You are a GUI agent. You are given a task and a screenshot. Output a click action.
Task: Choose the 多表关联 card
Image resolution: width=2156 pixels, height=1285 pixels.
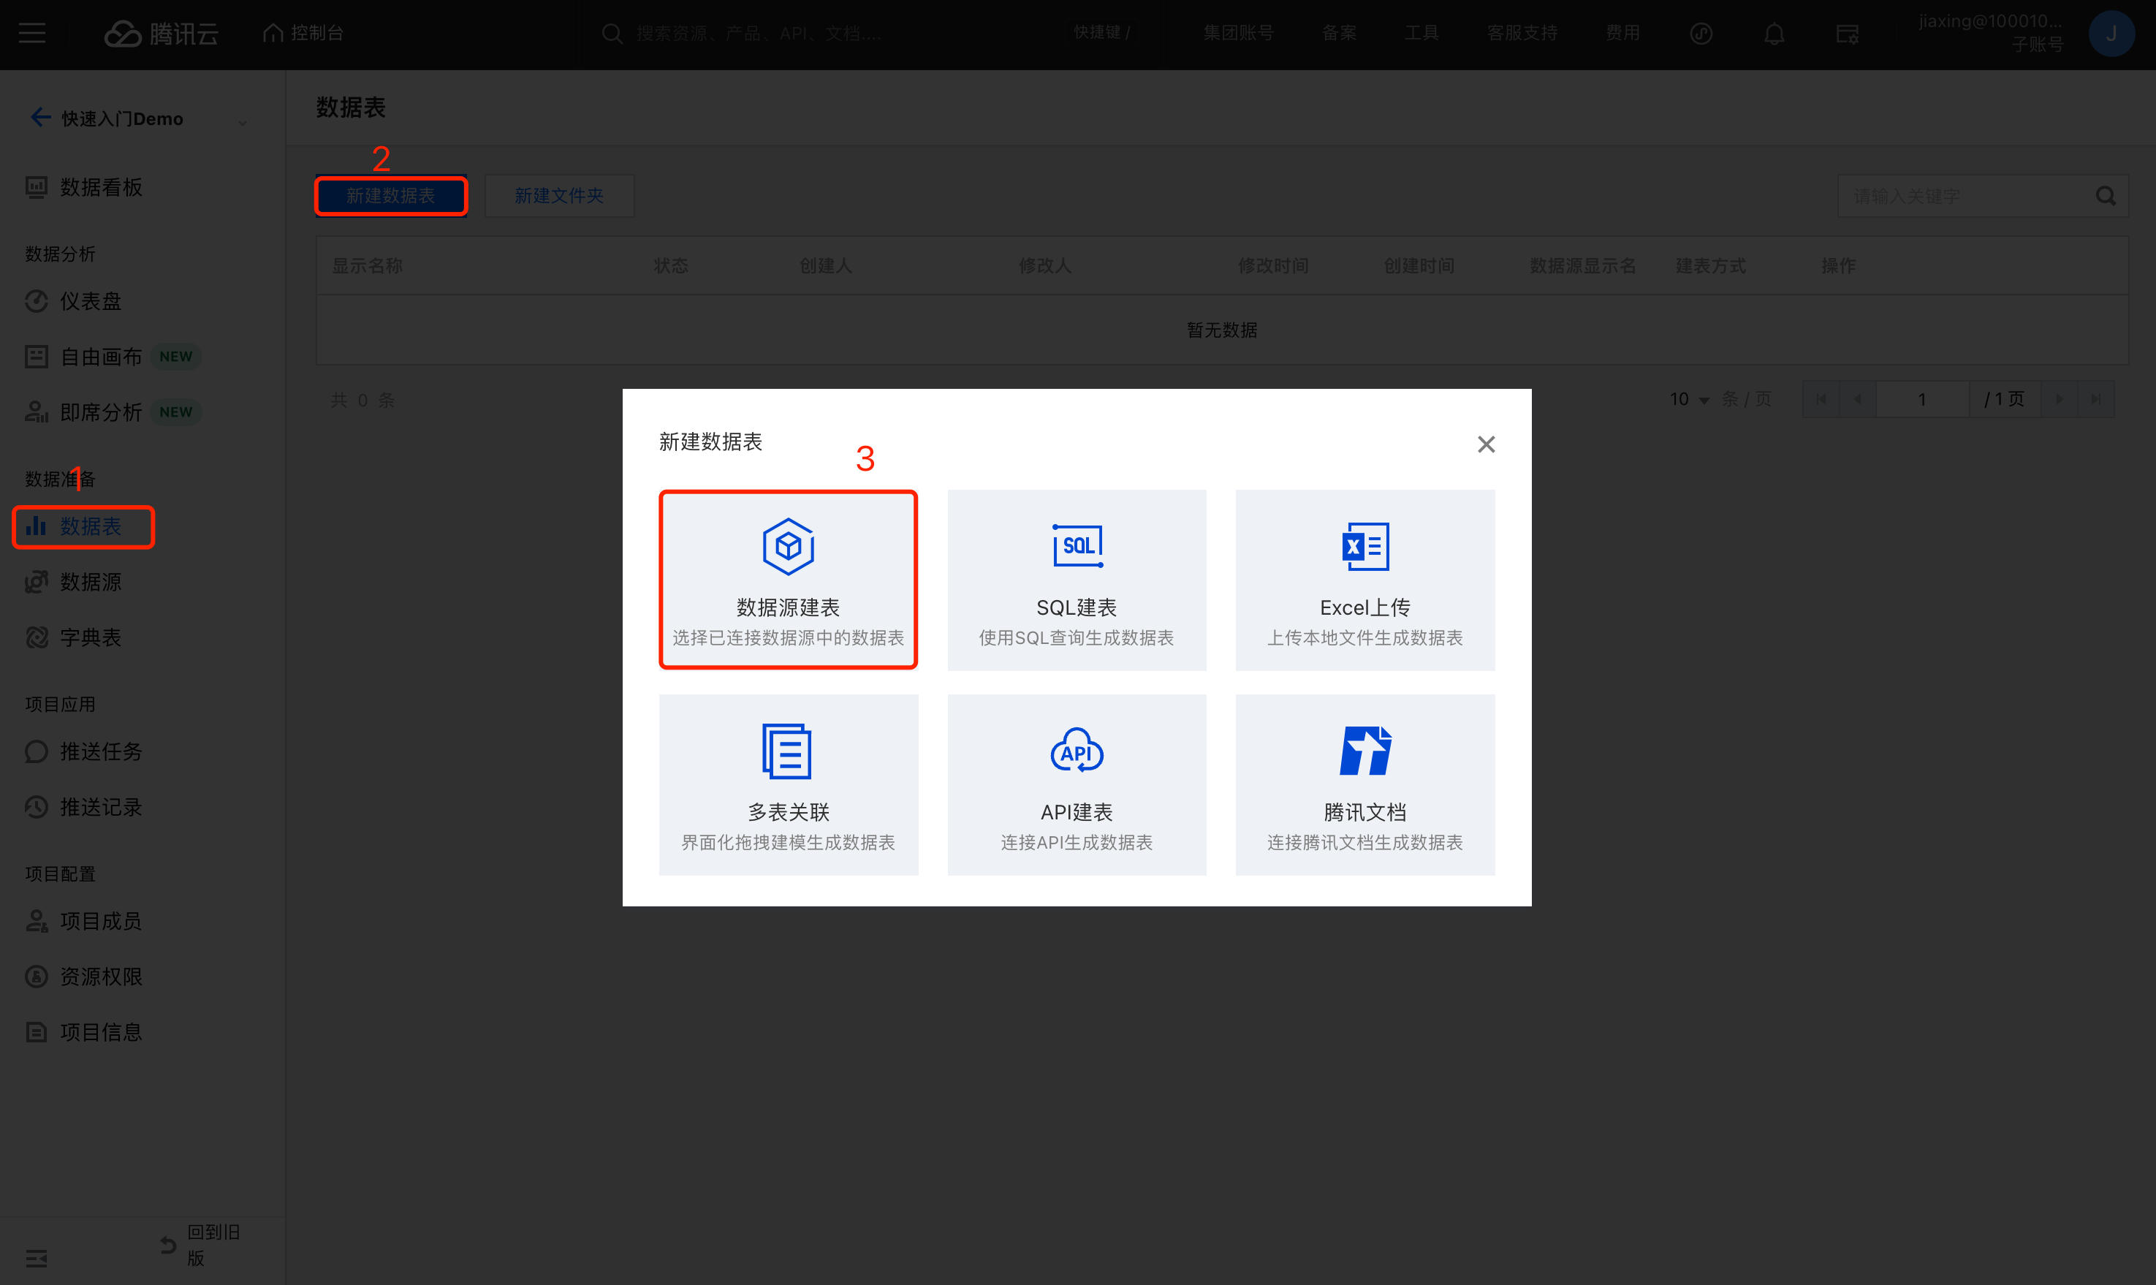point(789,784)
